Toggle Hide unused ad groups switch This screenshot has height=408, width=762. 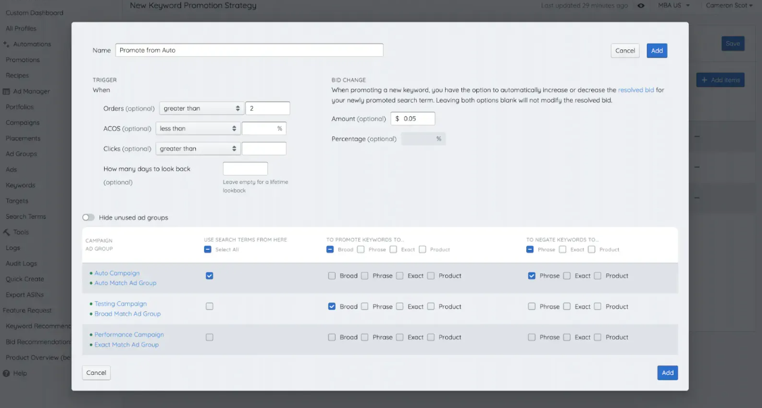click(88, 218)
